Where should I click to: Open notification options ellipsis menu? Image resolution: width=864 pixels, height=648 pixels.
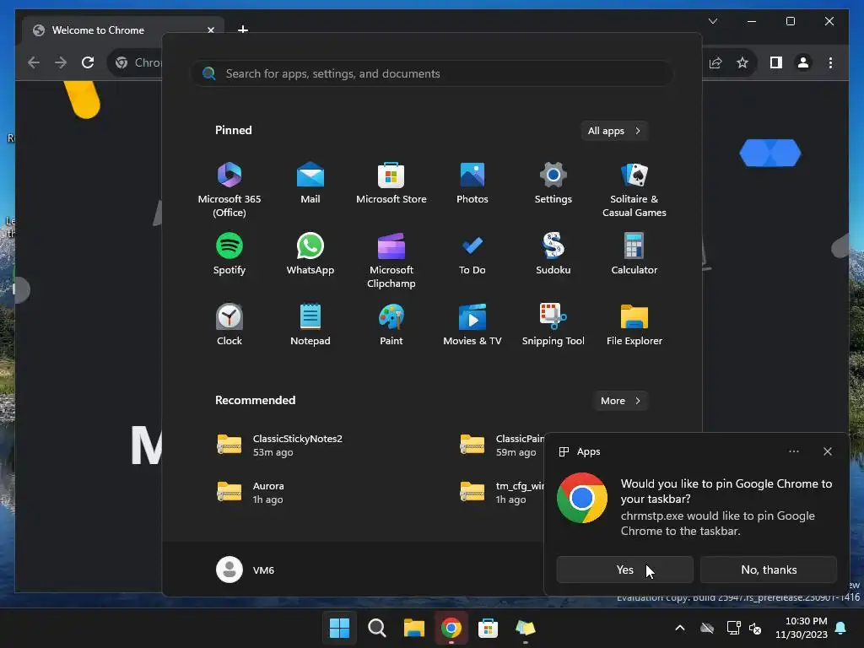[x=793, y=451]
